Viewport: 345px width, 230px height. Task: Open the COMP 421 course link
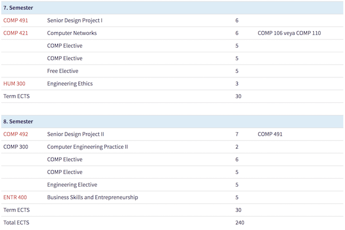click(16, 33)
